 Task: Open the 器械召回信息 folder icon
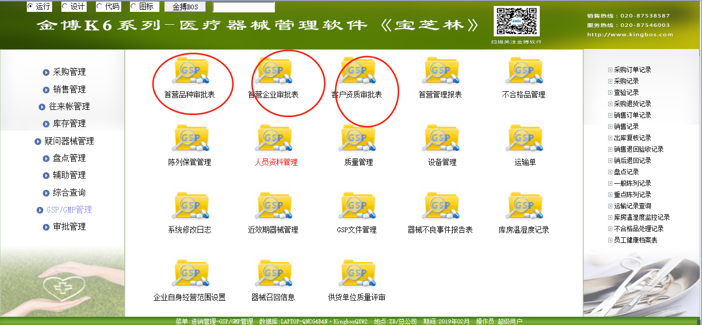pos(273,274)
